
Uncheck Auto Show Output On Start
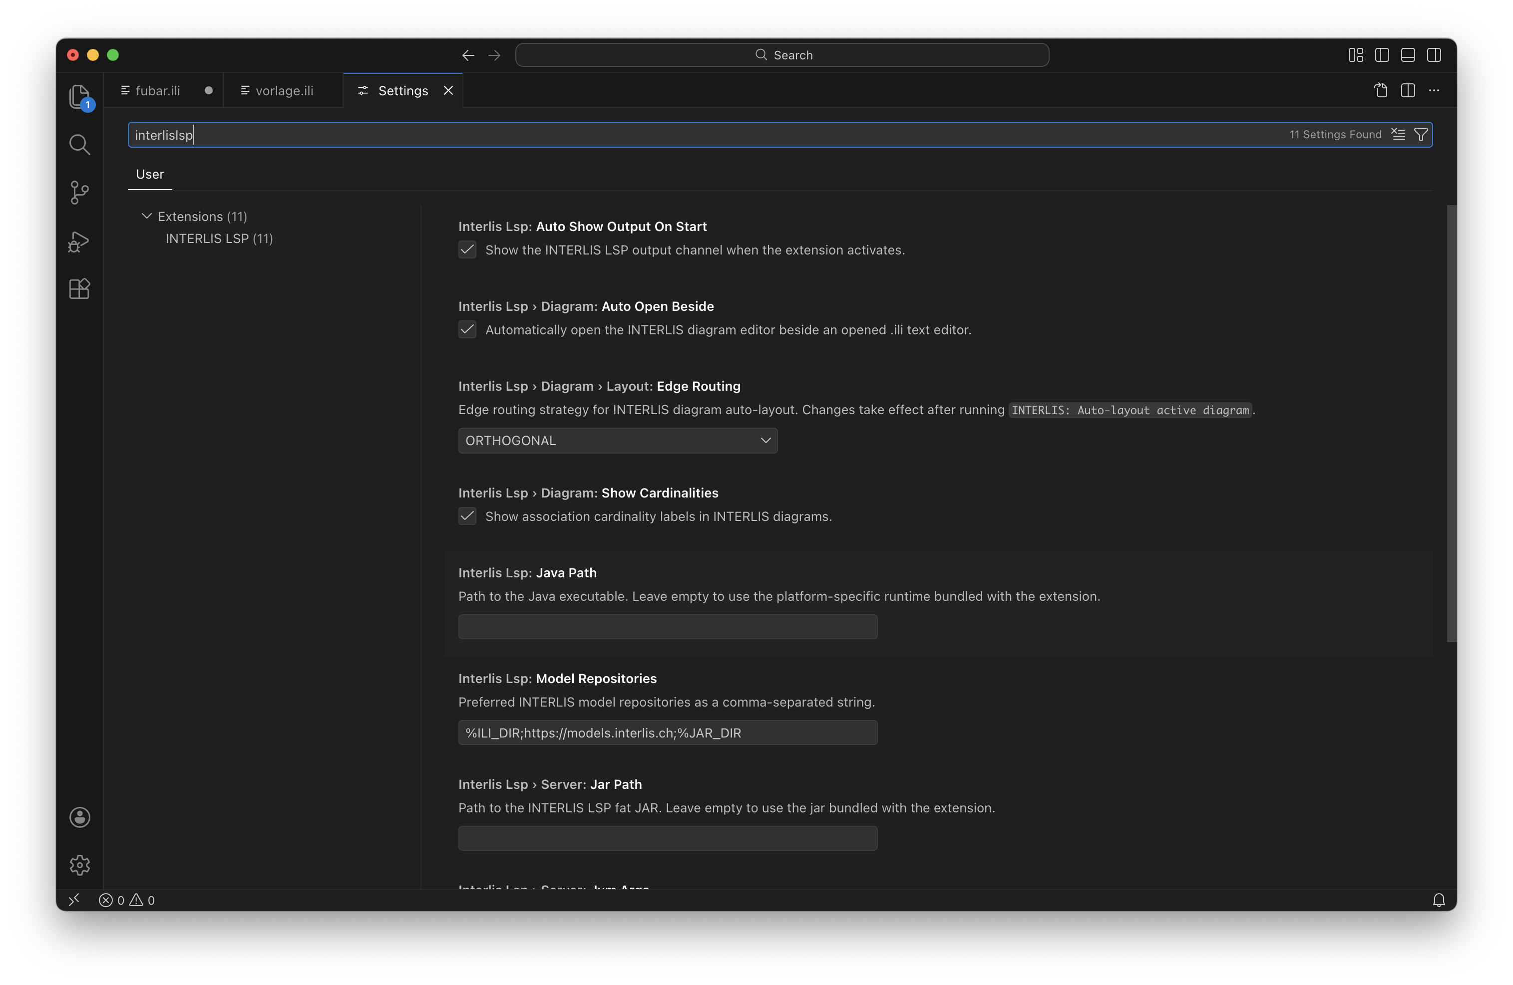click(467, 249)
